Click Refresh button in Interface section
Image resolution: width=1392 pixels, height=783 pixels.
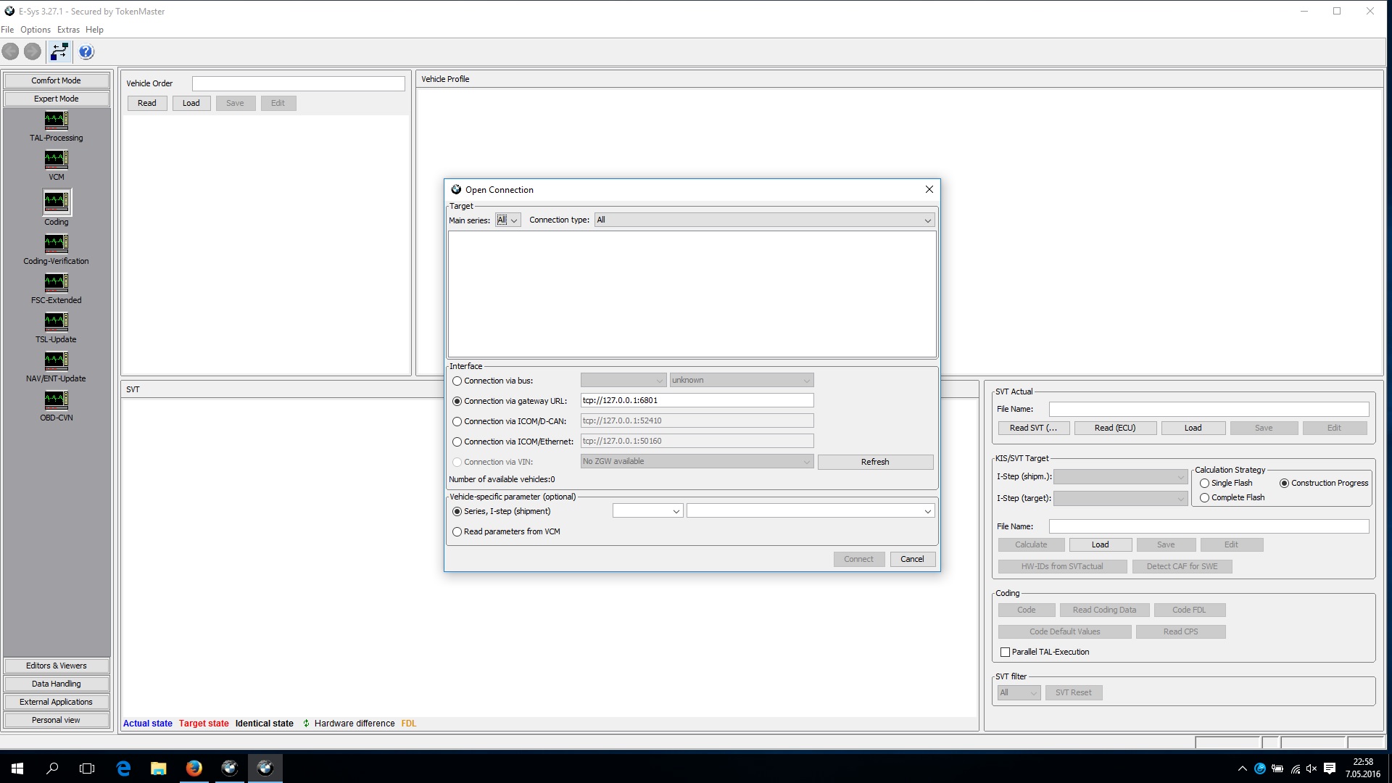[x=875, y=462]
